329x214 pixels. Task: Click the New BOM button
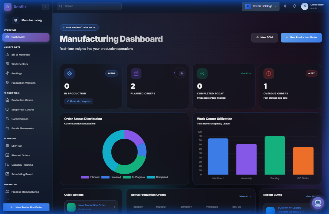pos(264,37)
